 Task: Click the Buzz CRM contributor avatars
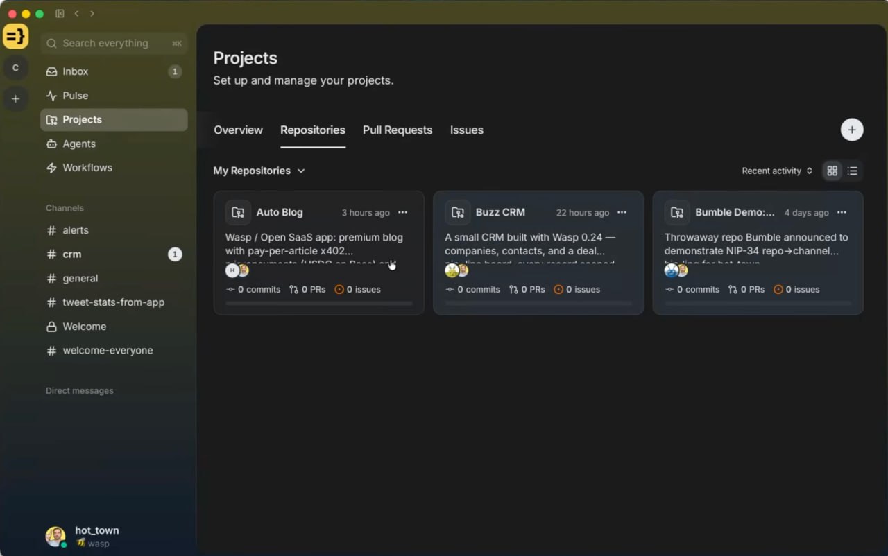[x=456, y=270]
